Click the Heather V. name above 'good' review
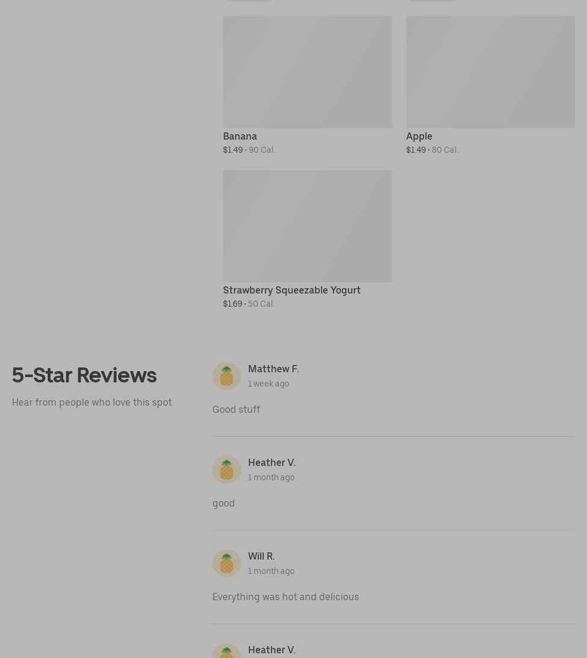This screenshot has width=587, height=658. click(272, 462)
